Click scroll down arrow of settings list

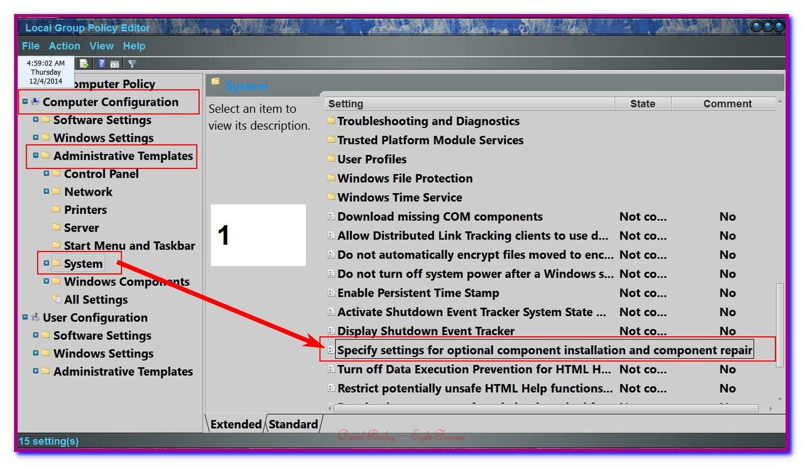(x=780, y=399)
